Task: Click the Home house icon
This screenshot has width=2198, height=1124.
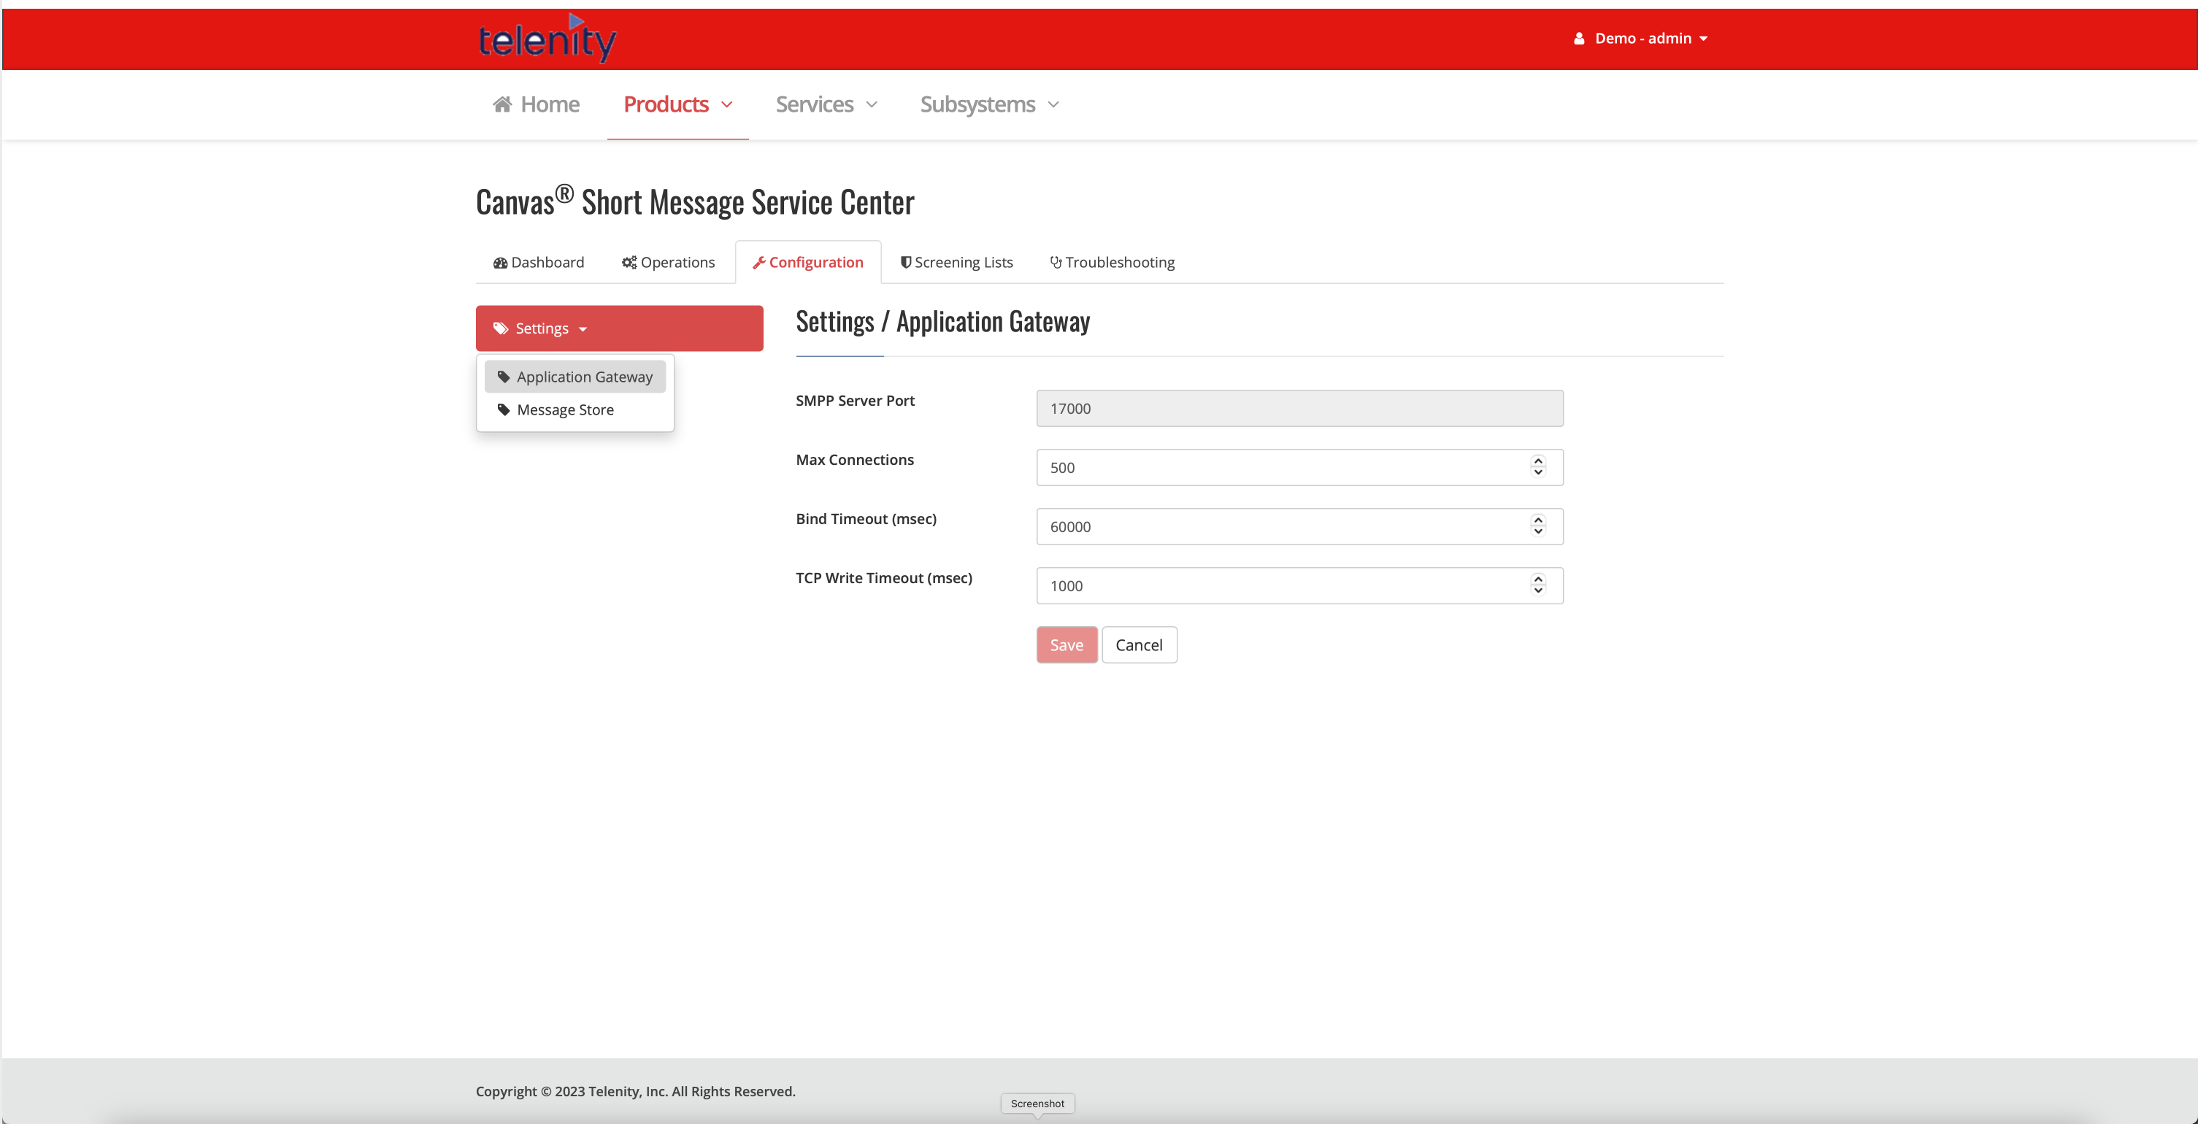Action: (502, 104)
